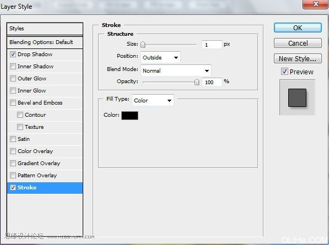The height and width of the screenshot is (245, 329).
Task: Open Gradient Overlay settings by its label
Action: [39, 164]
